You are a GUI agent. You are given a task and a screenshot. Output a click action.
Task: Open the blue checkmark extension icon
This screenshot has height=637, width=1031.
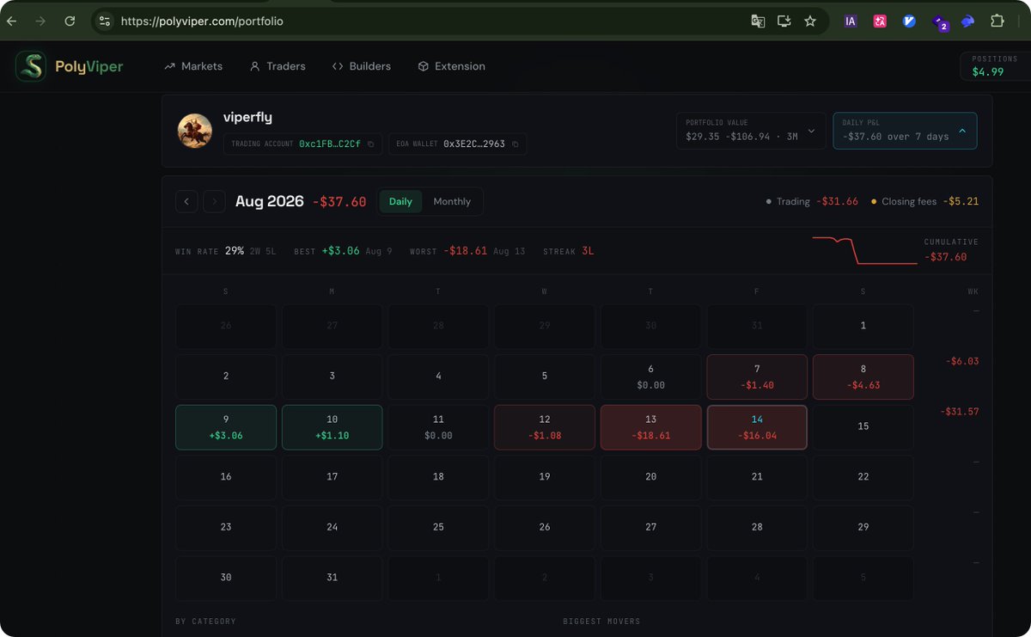(x=909, y=21)
